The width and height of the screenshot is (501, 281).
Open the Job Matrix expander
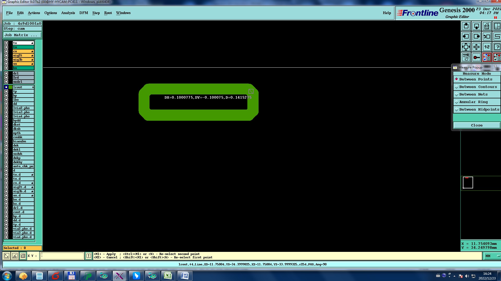point(22,35)
